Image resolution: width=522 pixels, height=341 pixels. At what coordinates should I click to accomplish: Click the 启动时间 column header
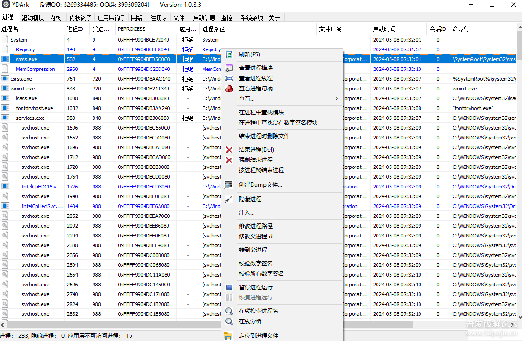pos(384,29)
